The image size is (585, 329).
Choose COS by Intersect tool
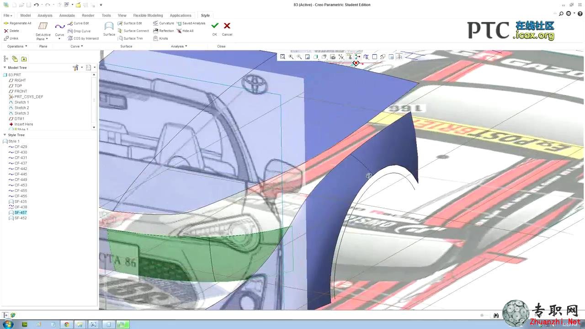tap(83, 38)
